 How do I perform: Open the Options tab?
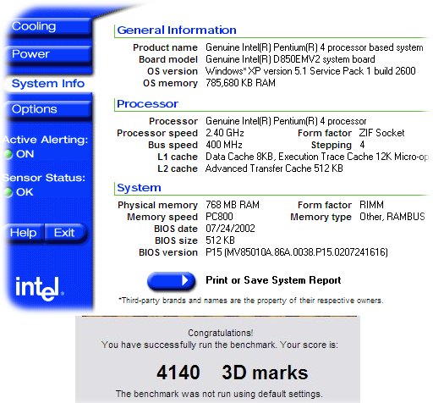click(x=49, y=110)
